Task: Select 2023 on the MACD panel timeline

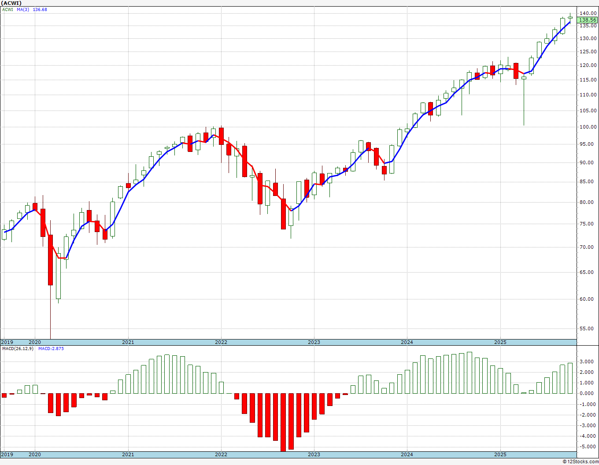Action: click(x=314, y=454)
